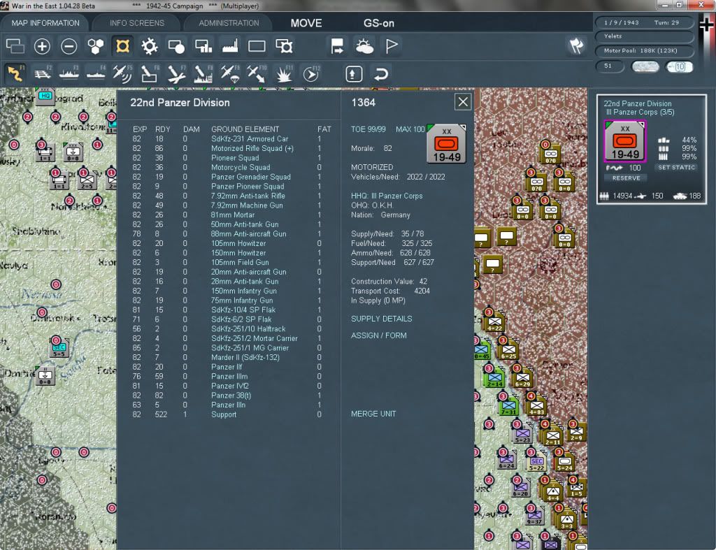Toggle the hex grid display icon
The image size is (716, 550).
coord(95,46)
